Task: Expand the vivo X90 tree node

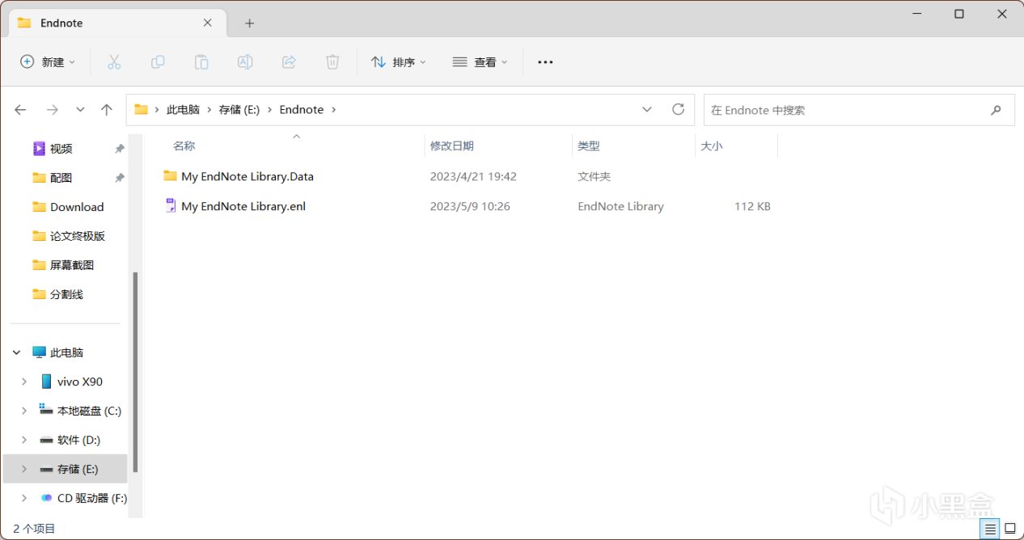Action: point(24,382)
